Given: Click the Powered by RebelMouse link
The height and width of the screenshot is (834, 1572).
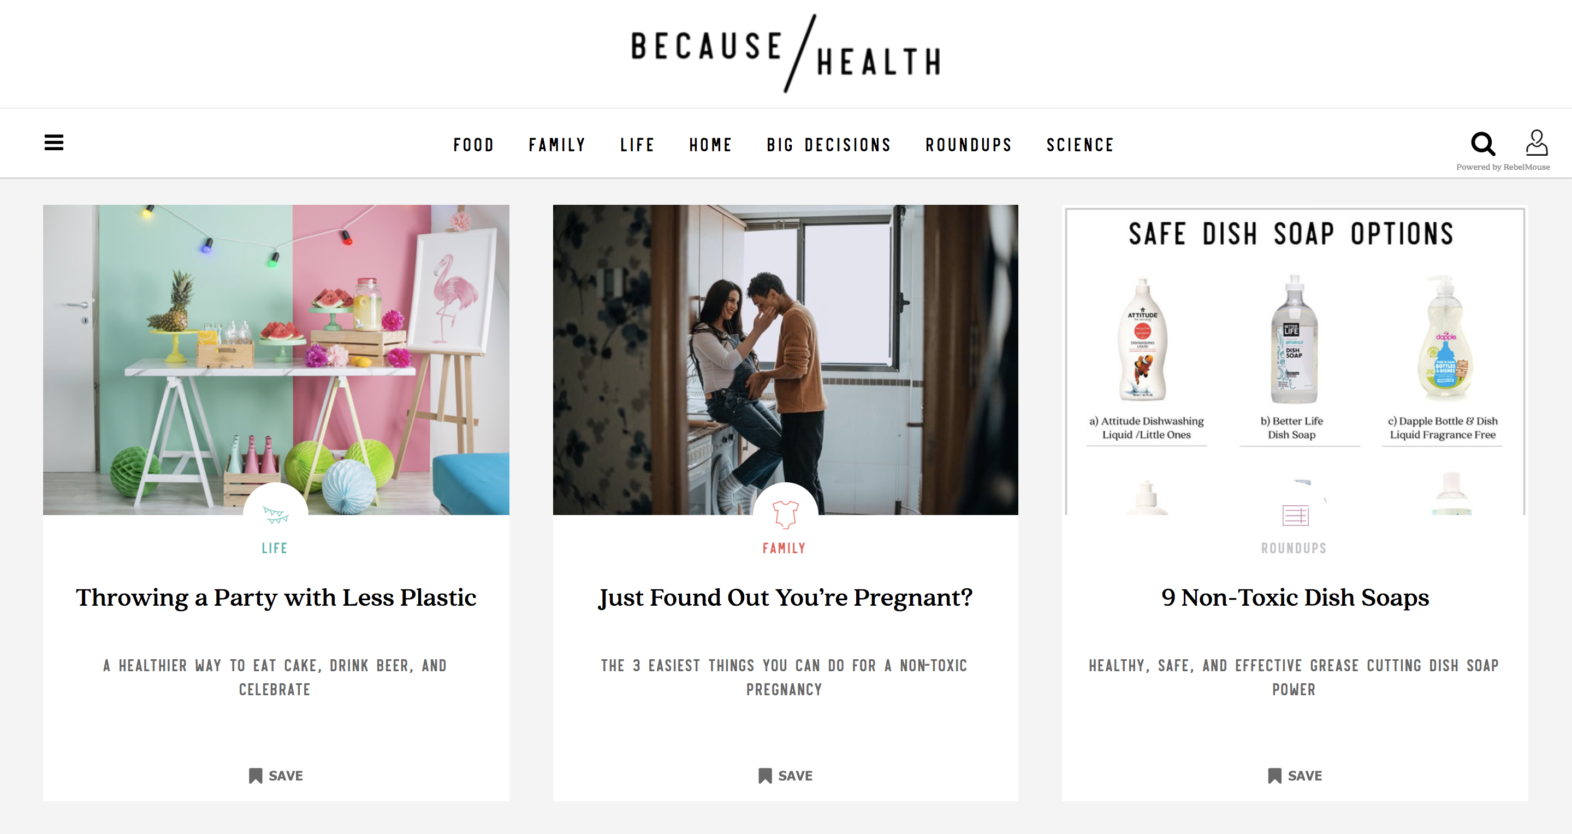Looking at the screenshot, I should pos(1503,167).
